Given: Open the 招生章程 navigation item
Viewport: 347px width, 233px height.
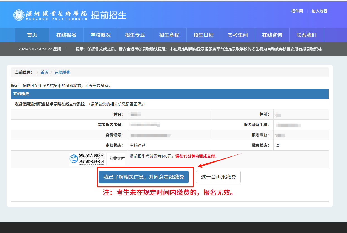Looking at the screenshot, I should (x=169, y=35).
